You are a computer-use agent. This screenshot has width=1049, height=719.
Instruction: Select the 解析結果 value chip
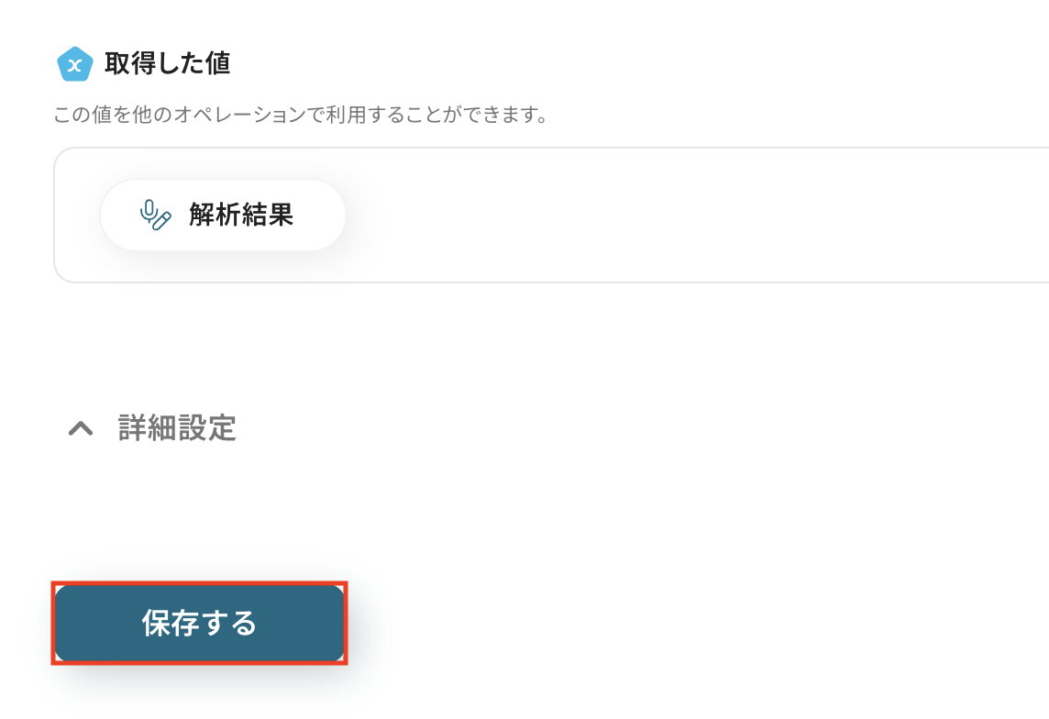tap(223, 215)
